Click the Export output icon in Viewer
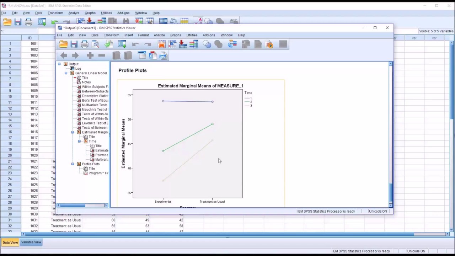Viewport: 455px width, 256px height. point(109,44)
